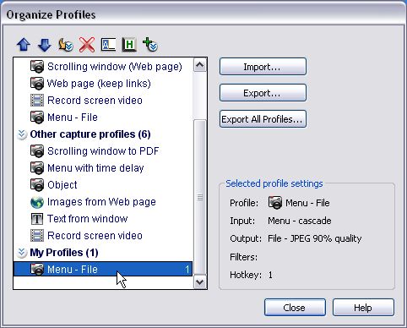Select Object profile
The width and height of the screenshot is (407, 328).
pos(62,185)
